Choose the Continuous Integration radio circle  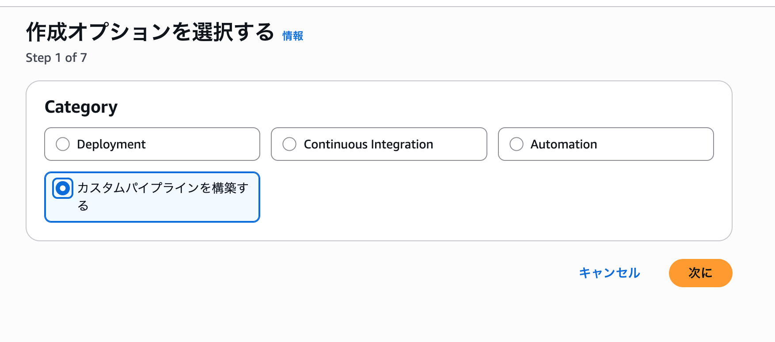[289, 144]
